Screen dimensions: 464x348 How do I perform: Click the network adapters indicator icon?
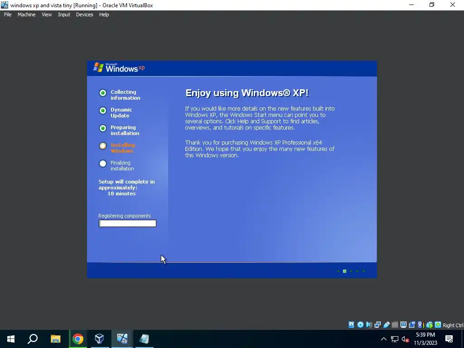point(377,324)
